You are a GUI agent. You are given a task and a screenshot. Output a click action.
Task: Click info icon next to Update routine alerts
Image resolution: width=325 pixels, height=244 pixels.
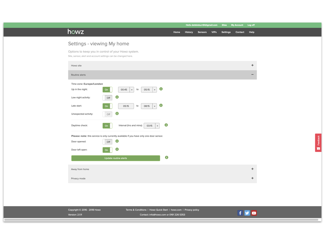[x=167, y=158]
